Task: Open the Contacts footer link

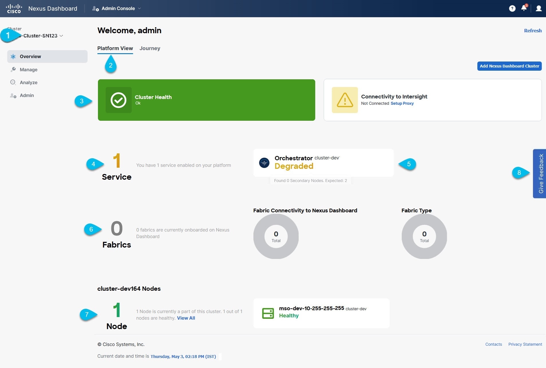Action: click(494, 345)
